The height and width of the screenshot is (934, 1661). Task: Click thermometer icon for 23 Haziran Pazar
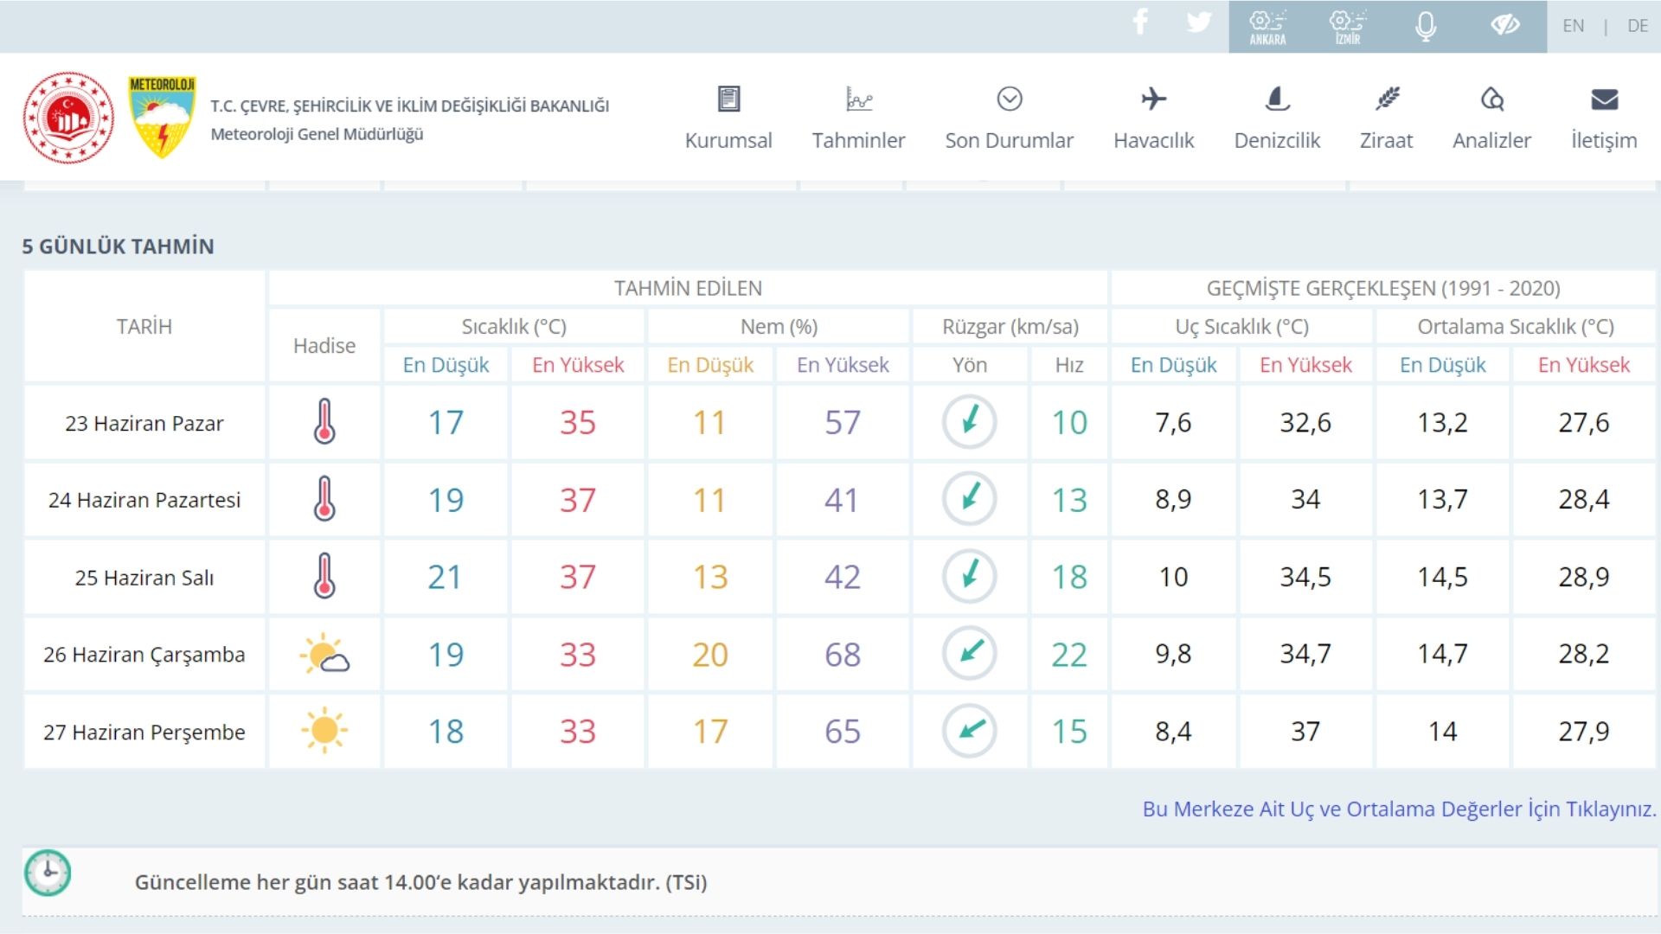324,421
